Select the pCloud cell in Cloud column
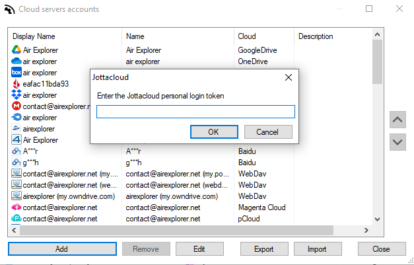The image size is (414, 265). tap(249, 219)
